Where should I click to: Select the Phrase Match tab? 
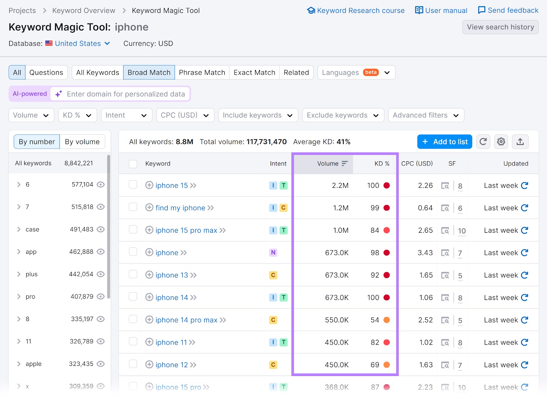tap(202, 72)
